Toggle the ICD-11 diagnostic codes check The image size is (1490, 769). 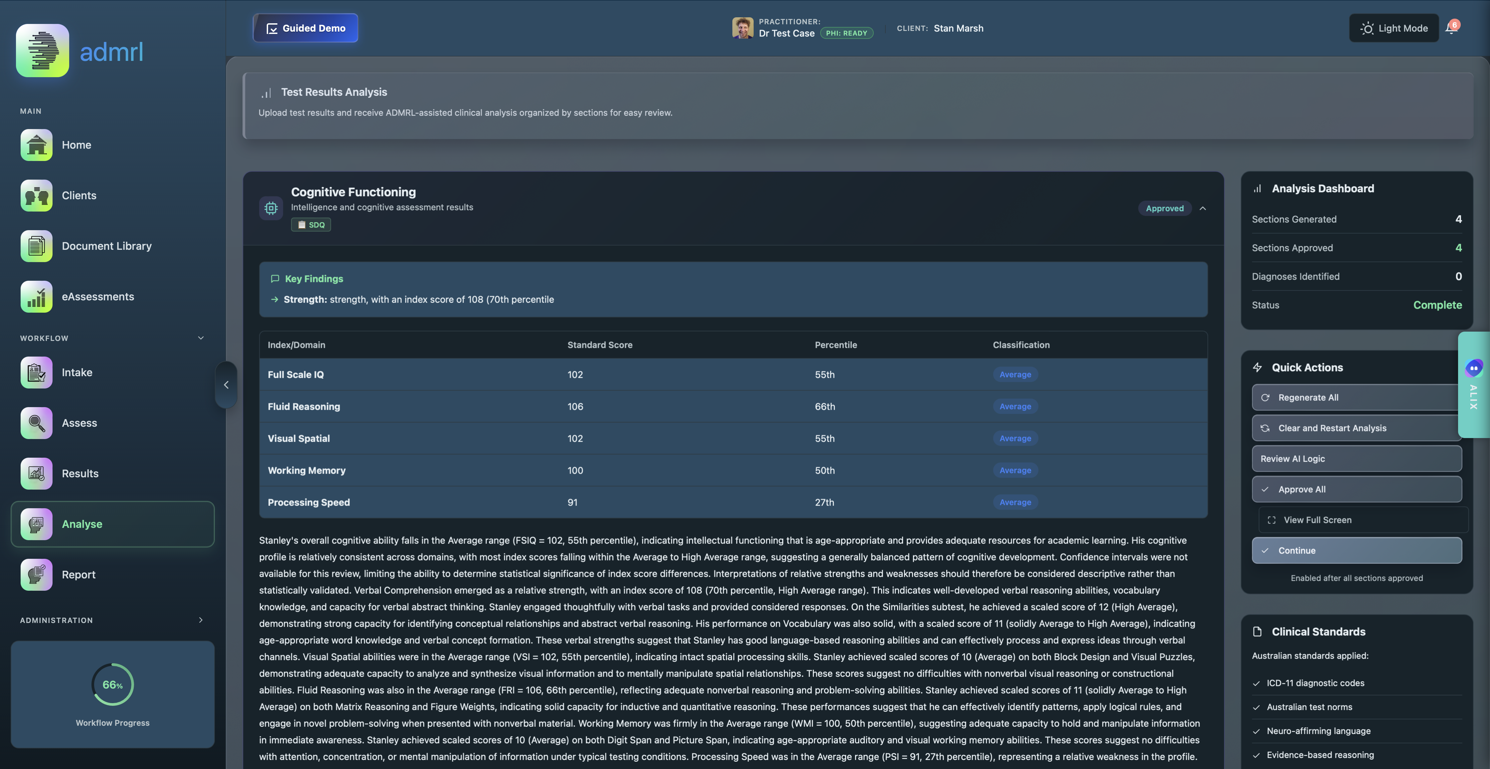pyautogui.click(x=1256, y=683)
